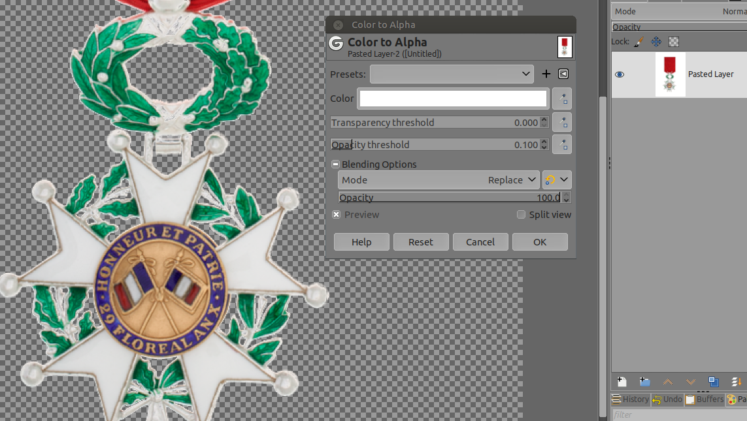Image resolution: width=747 pixels, height=421 pixels.
Task: Adjust blending Opacity stepper arrows
Action: click(x=566, y=197)
